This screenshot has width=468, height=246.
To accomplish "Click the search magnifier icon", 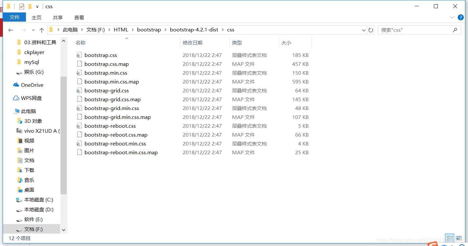I will [x=455, y=30].
